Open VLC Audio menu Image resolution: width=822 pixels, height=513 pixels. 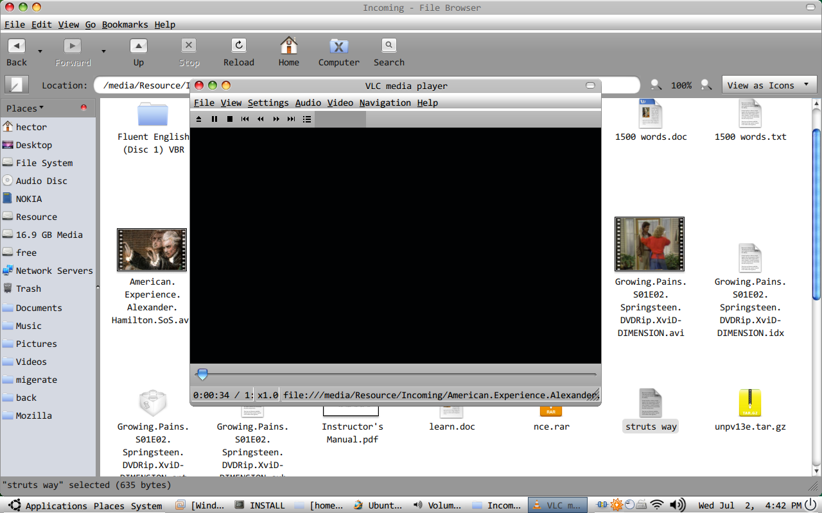(308, 103)
